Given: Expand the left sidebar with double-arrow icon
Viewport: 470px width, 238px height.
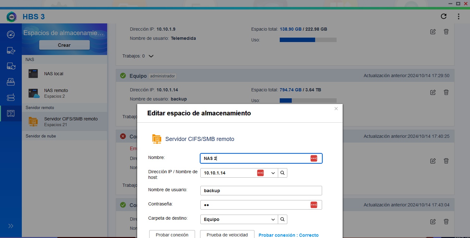Looking at the screenshot, I should [x=11, y=226].
